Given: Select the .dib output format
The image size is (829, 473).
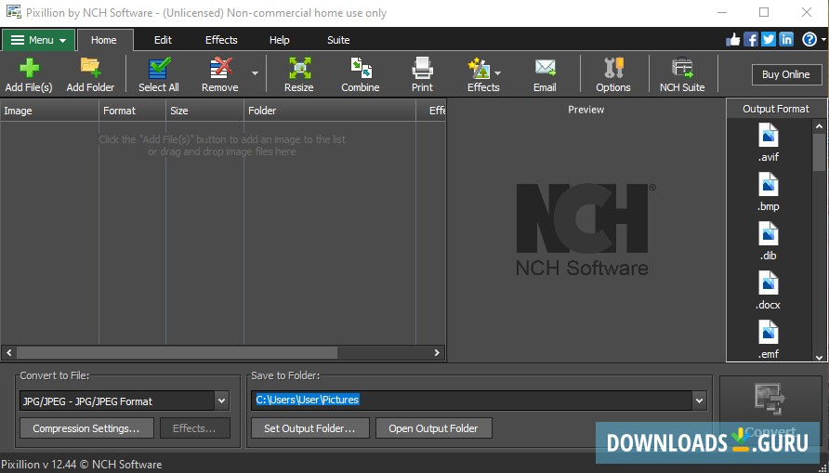Looking at the screenshot, I should pyautogui.click(x=769, y=241).
